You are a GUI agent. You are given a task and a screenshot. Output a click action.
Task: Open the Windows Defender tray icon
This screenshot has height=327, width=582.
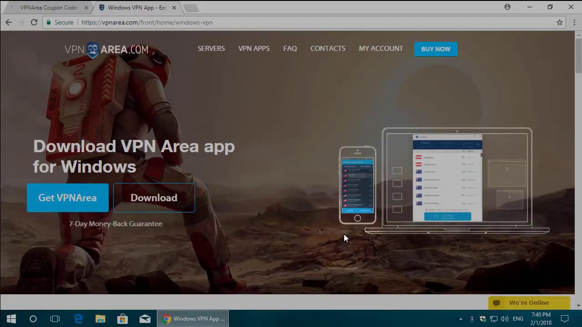tap(482, 319)
